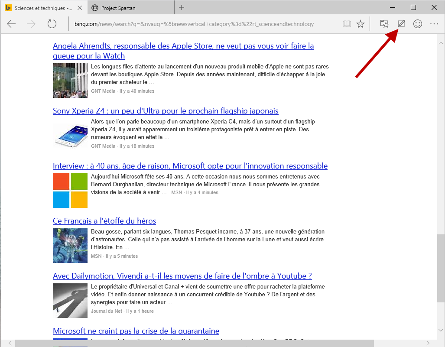Click the Microsoft logo thumbnail
Viewport: 445px width, 347px height.
pyautogui.click(x=70, y=191)
